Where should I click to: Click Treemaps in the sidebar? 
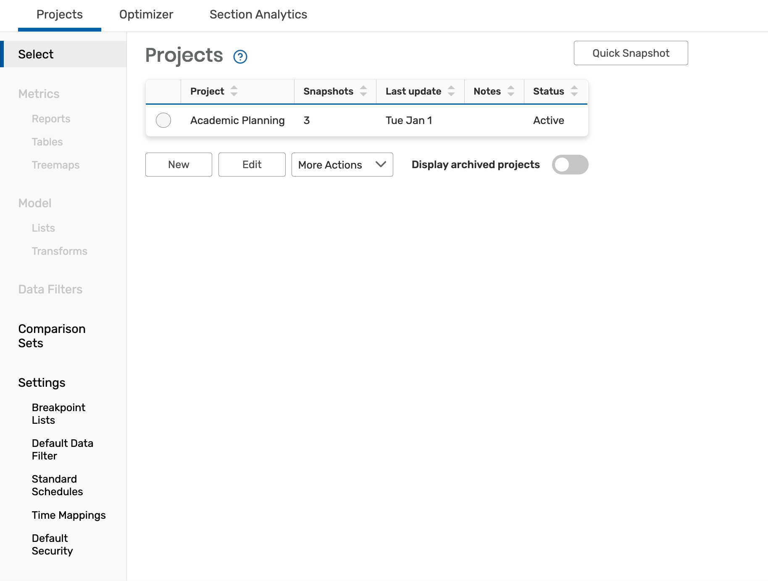pos(55,165)
